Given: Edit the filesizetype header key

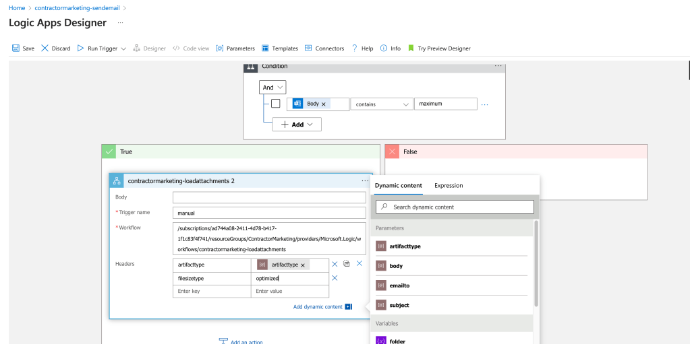Looking at the screenshot, I should click(212, 279).
